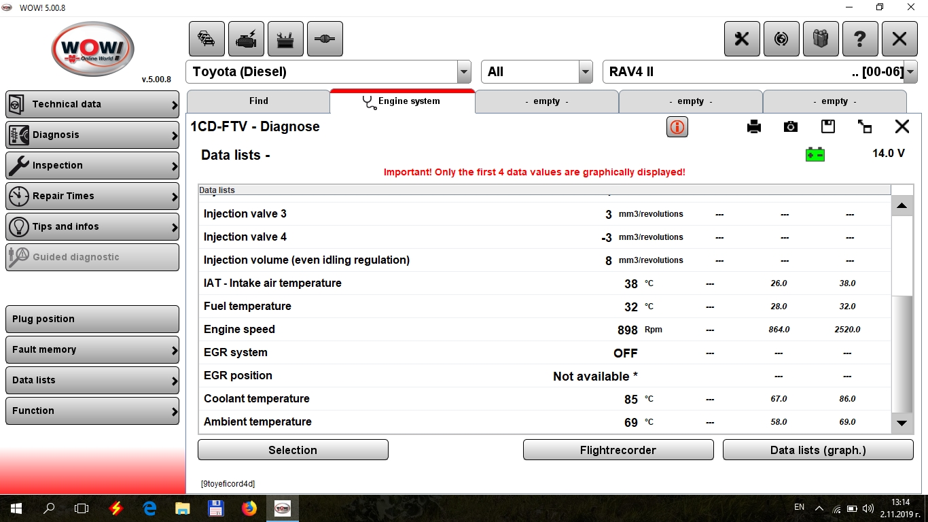The height and width of the screenshot is (522, 928).
Task: Open Plug position
Action: [92, 319]
